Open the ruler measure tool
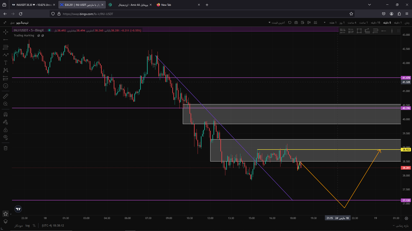 click(5, 96)
